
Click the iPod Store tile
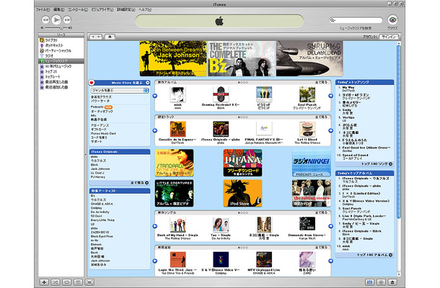pos(243,193)
